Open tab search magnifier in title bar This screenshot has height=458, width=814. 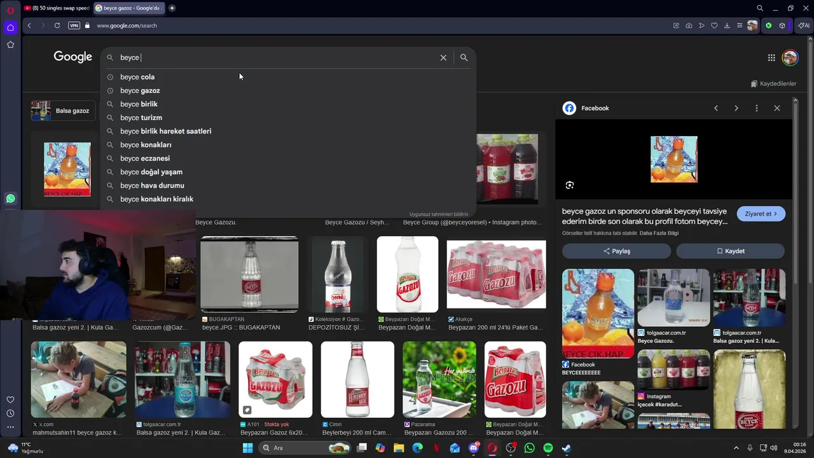tap(760, 8)
